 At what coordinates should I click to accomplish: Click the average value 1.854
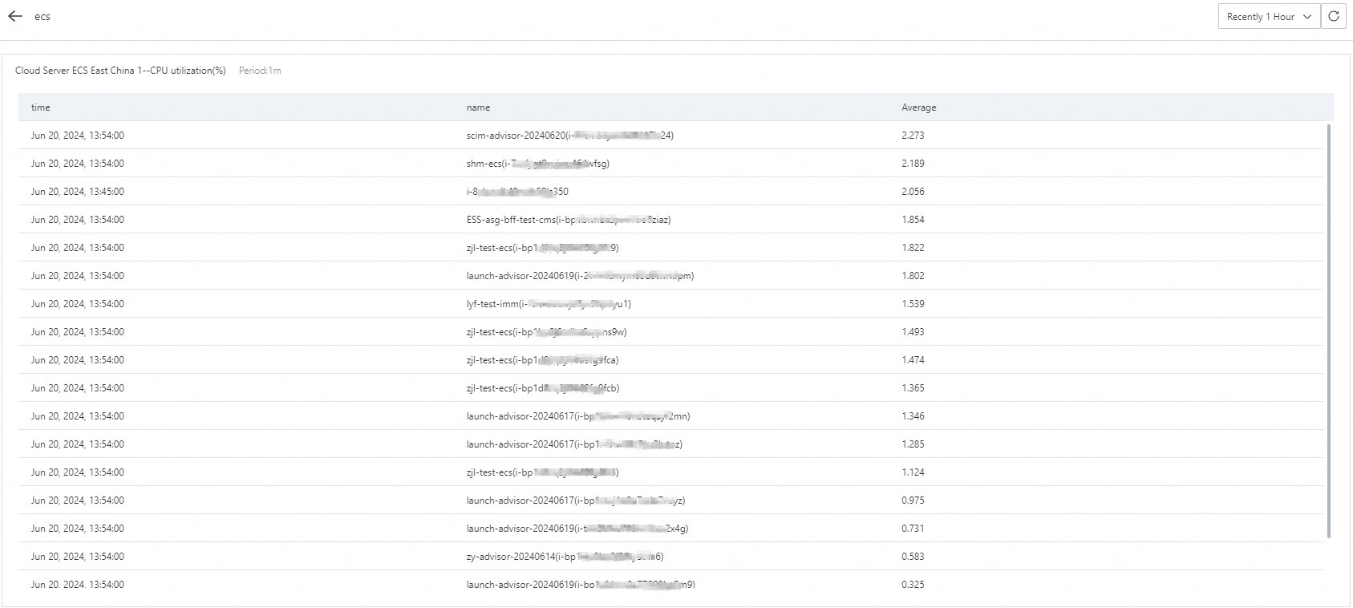[x=913, y=220]
